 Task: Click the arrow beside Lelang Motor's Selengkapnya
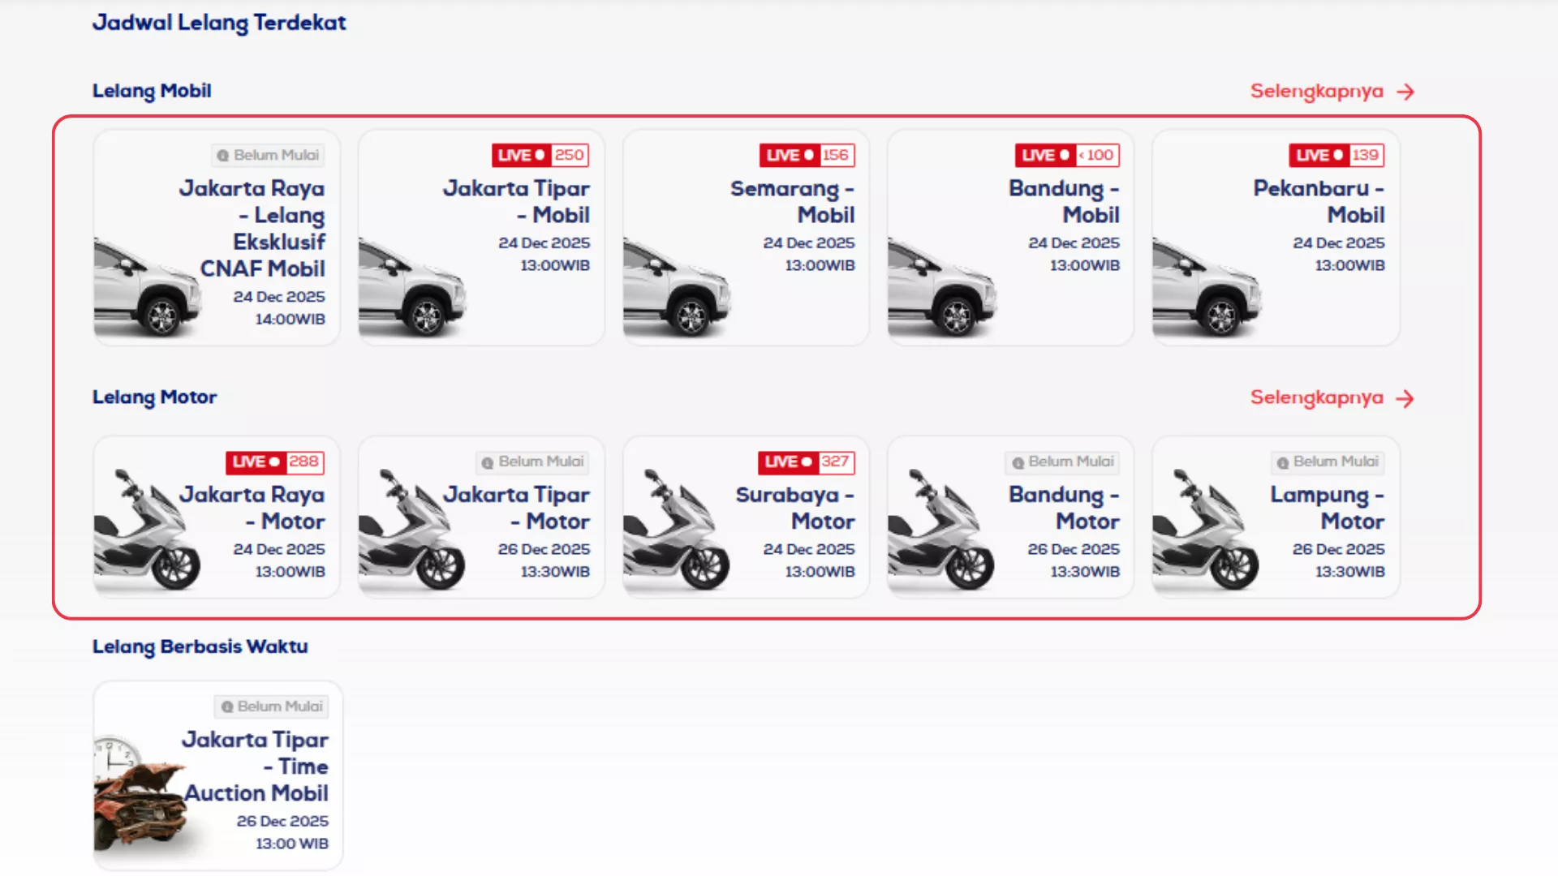[x=1405, y=398]
